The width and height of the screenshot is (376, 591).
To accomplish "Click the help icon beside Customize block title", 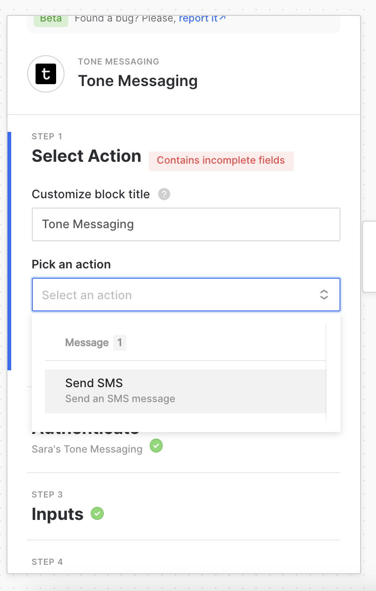I will point(164,194).
